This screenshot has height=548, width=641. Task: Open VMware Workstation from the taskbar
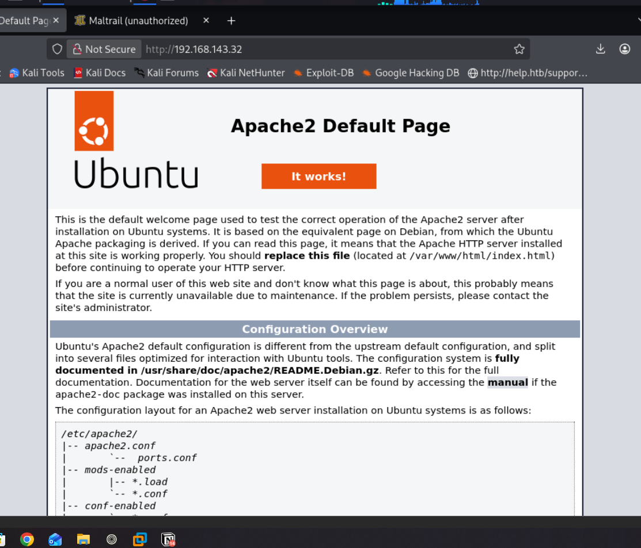139,539
